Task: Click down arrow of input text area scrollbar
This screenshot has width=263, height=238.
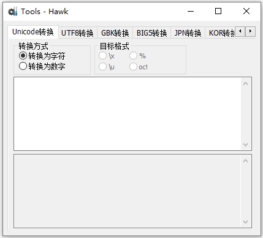Action: (x=245, y=145)
